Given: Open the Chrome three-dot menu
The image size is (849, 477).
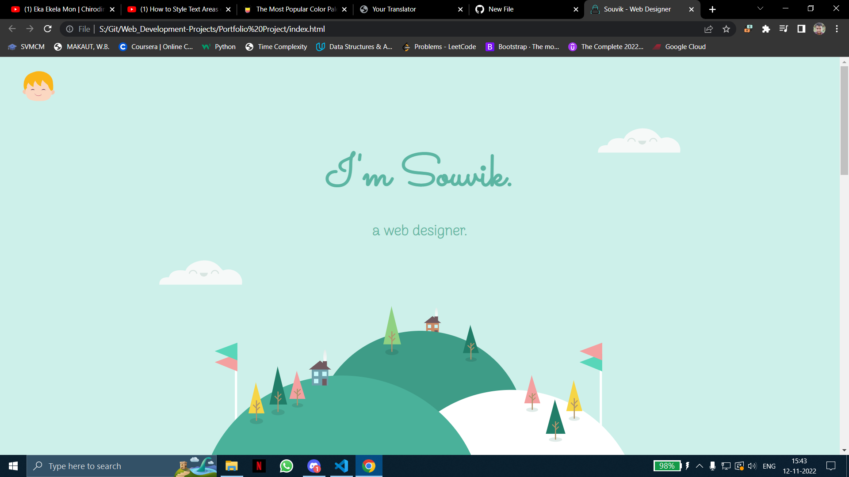Looking at the screenshot, I should (x=837, y=29).
